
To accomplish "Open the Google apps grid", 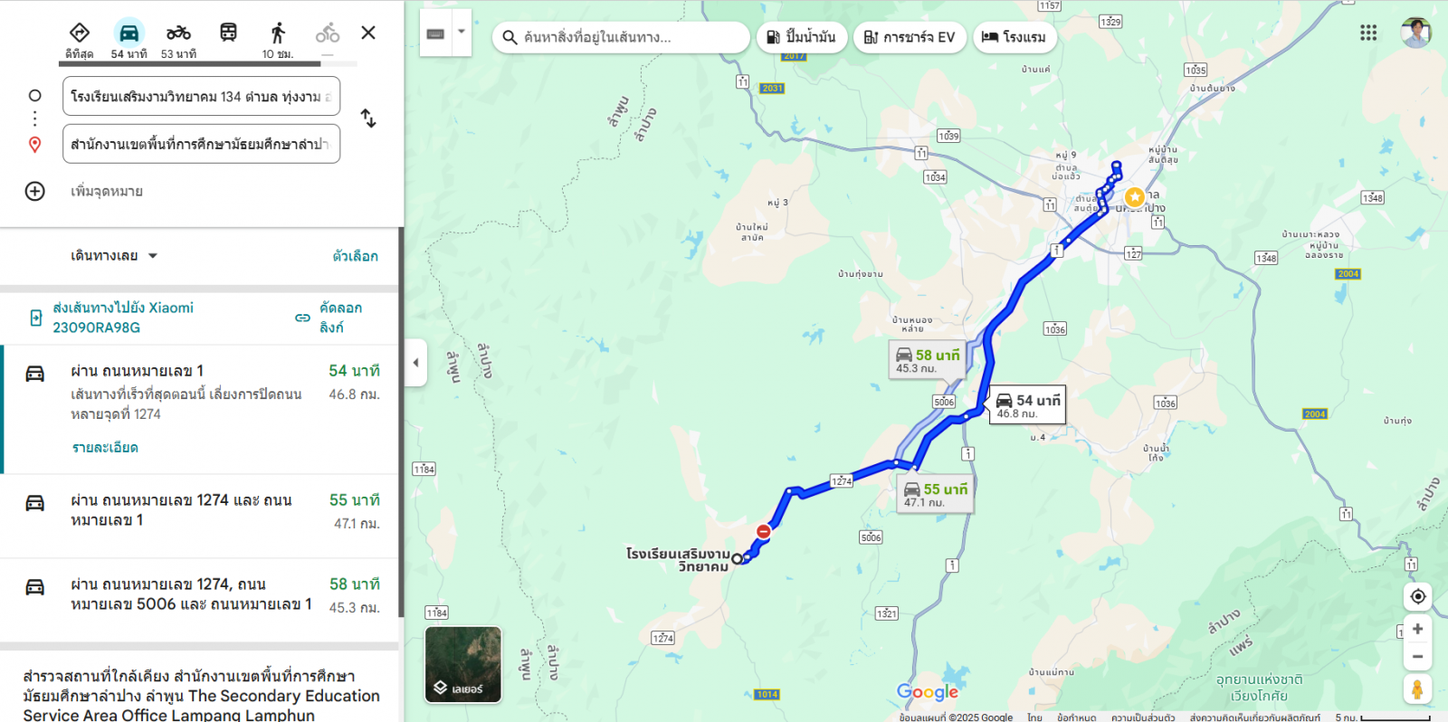I will 1368,33.
